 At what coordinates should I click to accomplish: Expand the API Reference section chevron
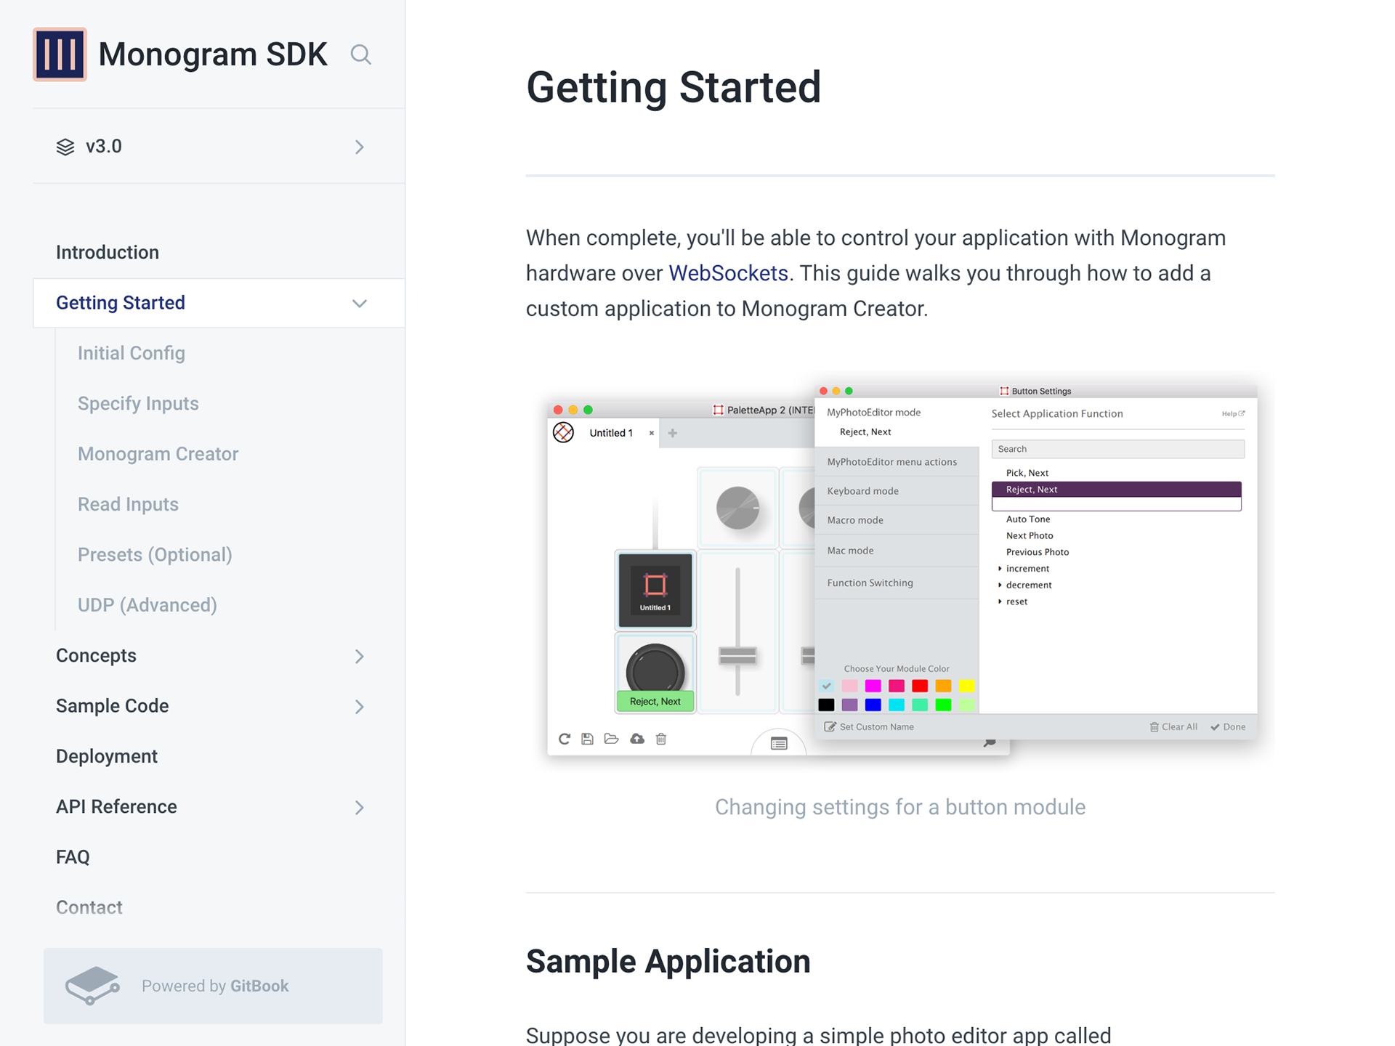tap(360, 808)
